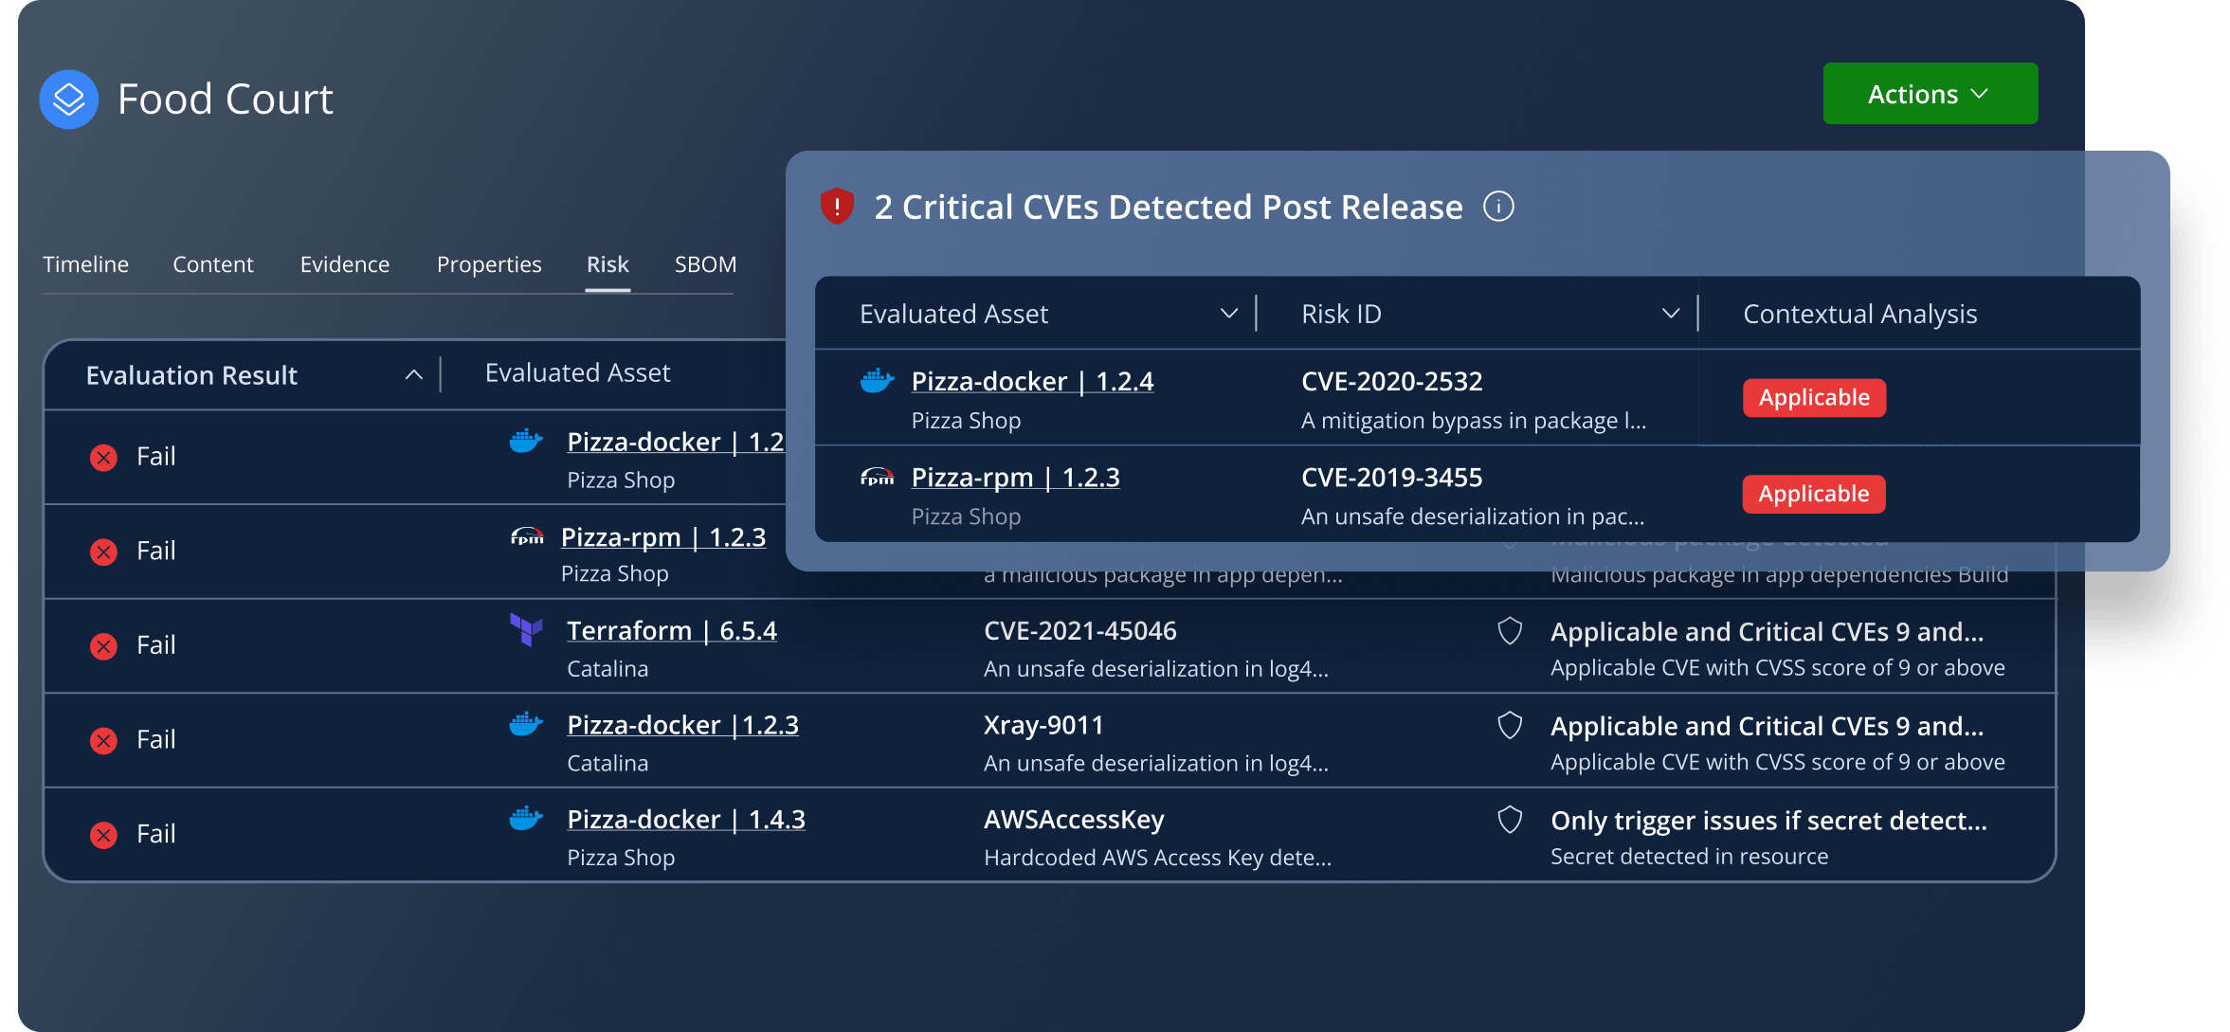The height and width of the screenshot is (1032, 2230).
Task: Click the info icon beside Critical CVEs title
Action: click(1498, 207)
